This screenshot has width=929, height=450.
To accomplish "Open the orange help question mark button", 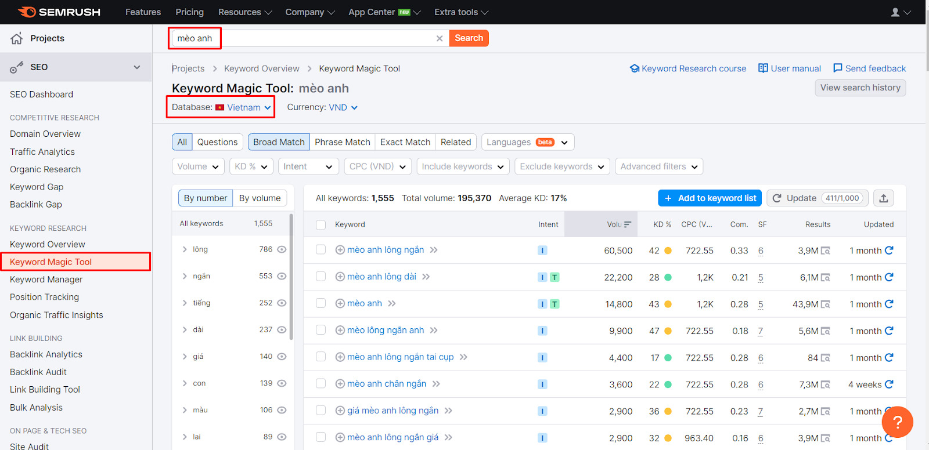I will coord(897,422).
